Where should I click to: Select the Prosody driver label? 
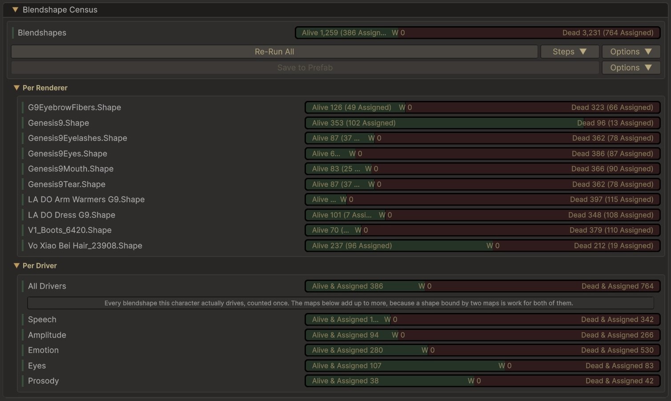coord(43,381)
